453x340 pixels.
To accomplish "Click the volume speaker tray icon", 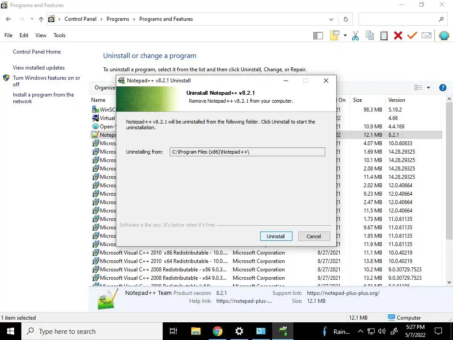I will tap(382, 331).
